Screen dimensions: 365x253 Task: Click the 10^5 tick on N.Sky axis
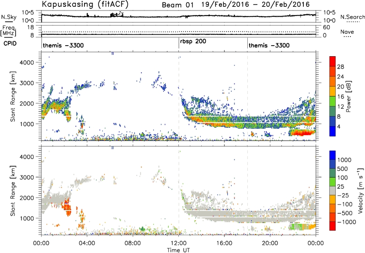point(28,13)
